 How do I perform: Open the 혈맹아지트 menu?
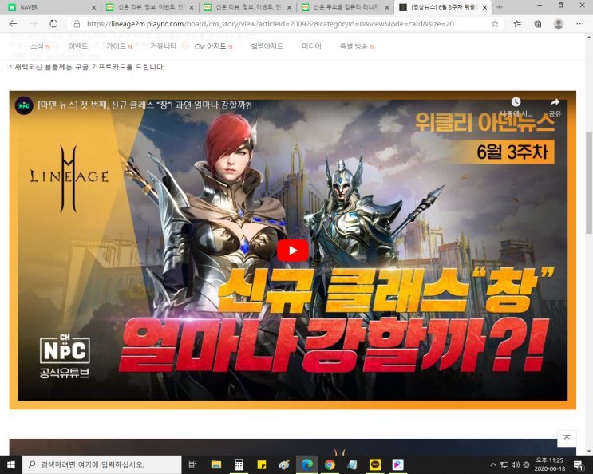point(267,46)
